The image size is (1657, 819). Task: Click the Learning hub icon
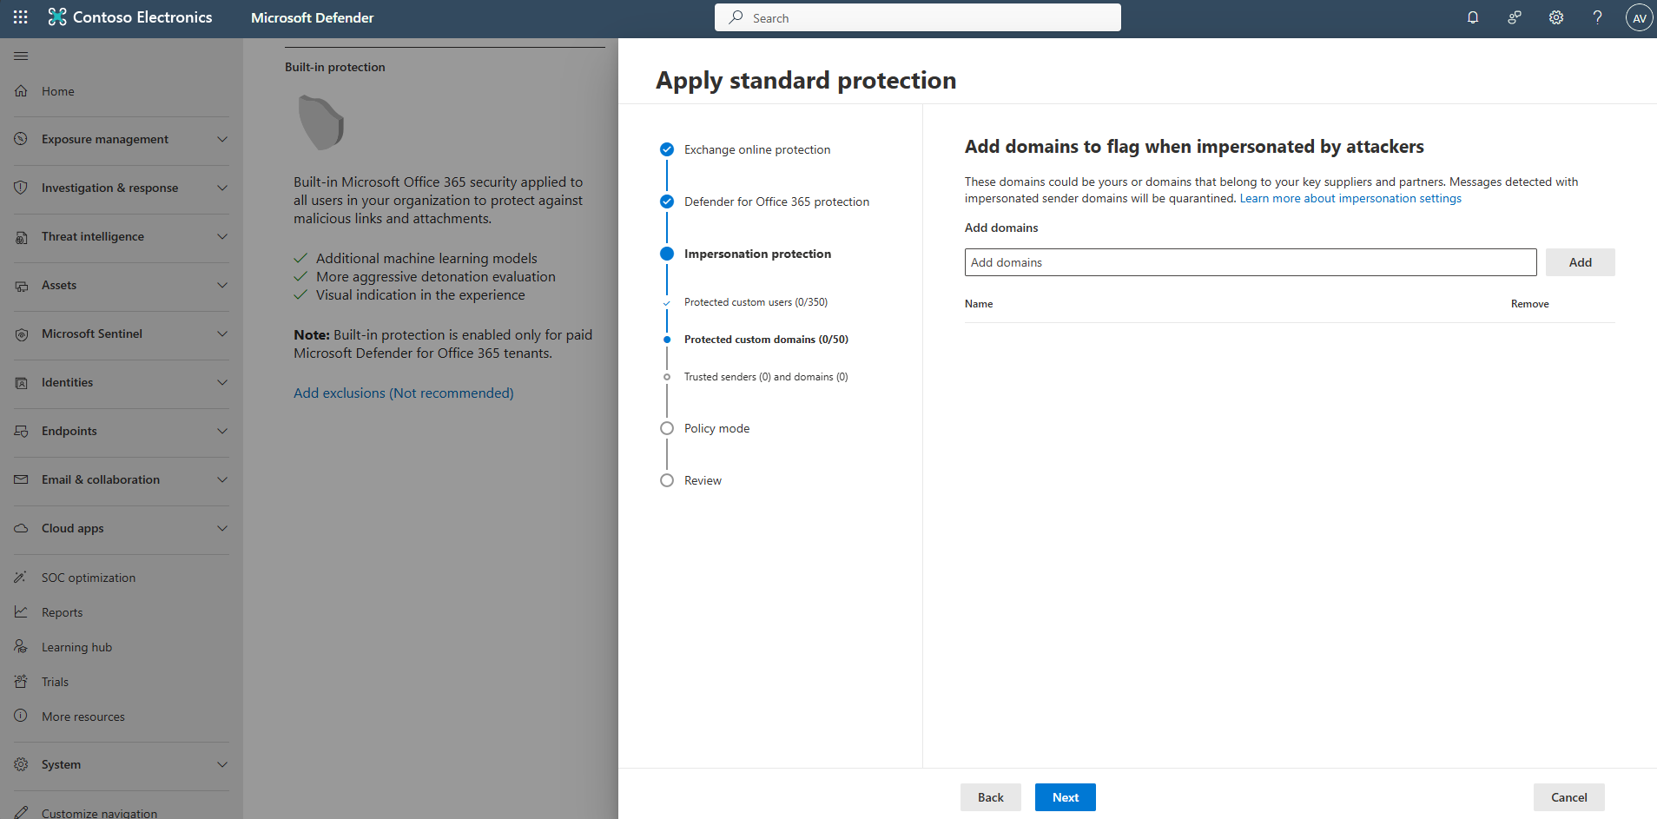point(22,647)
